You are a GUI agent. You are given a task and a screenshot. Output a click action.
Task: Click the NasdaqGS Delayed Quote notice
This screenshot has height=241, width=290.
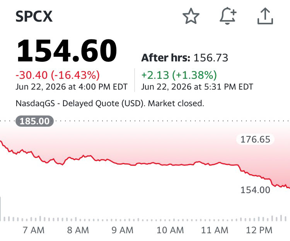[x=110, y=103]
